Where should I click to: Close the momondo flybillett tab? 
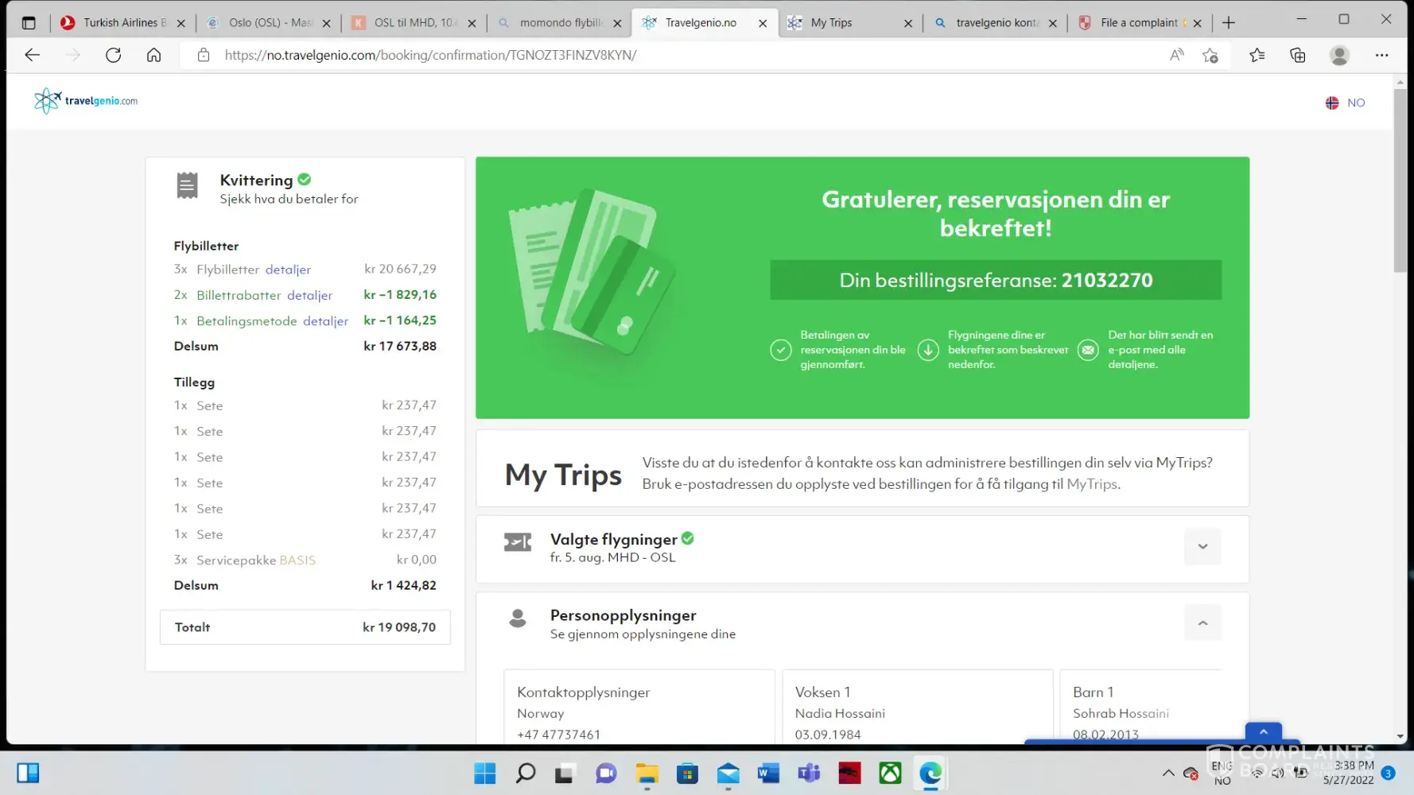[x=617, y=23]
